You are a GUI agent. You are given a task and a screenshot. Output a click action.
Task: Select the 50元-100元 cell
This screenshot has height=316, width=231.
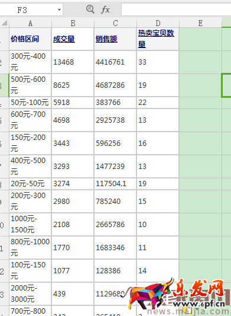coord(30,103)
